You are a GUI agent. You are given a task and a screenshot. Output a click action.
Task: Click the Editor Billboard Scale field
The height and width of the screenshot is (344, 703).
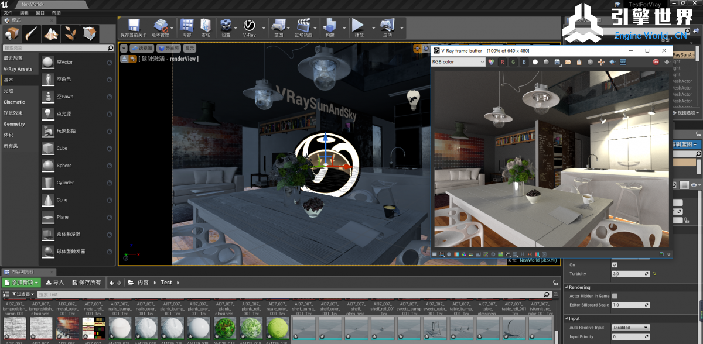click(x=630, y=305)
